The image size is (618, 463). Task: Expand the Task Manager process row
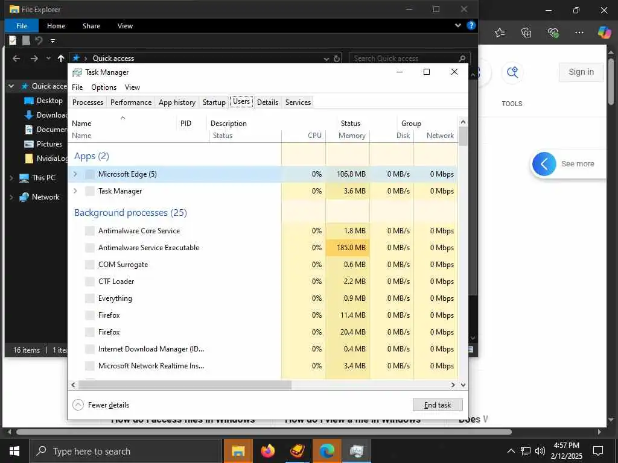click(x=75, y=191)
